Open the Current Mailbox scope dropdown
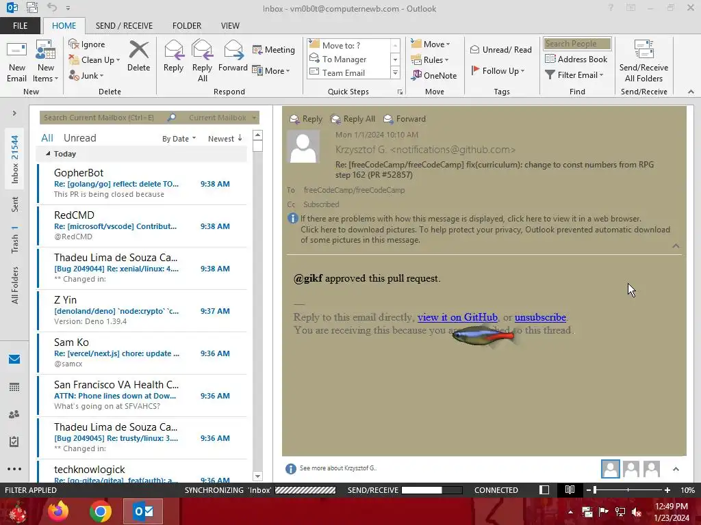 tap(222, 118)
